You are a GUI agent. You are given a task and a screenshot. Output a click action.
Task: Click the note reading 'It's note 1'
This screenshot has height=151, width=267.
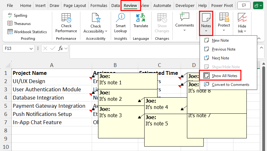[128, 81]
